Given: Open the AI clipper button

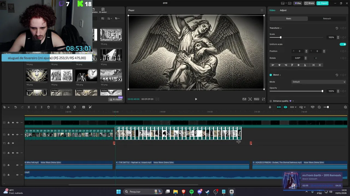Looking at the screenshot, I should (116, 99).
